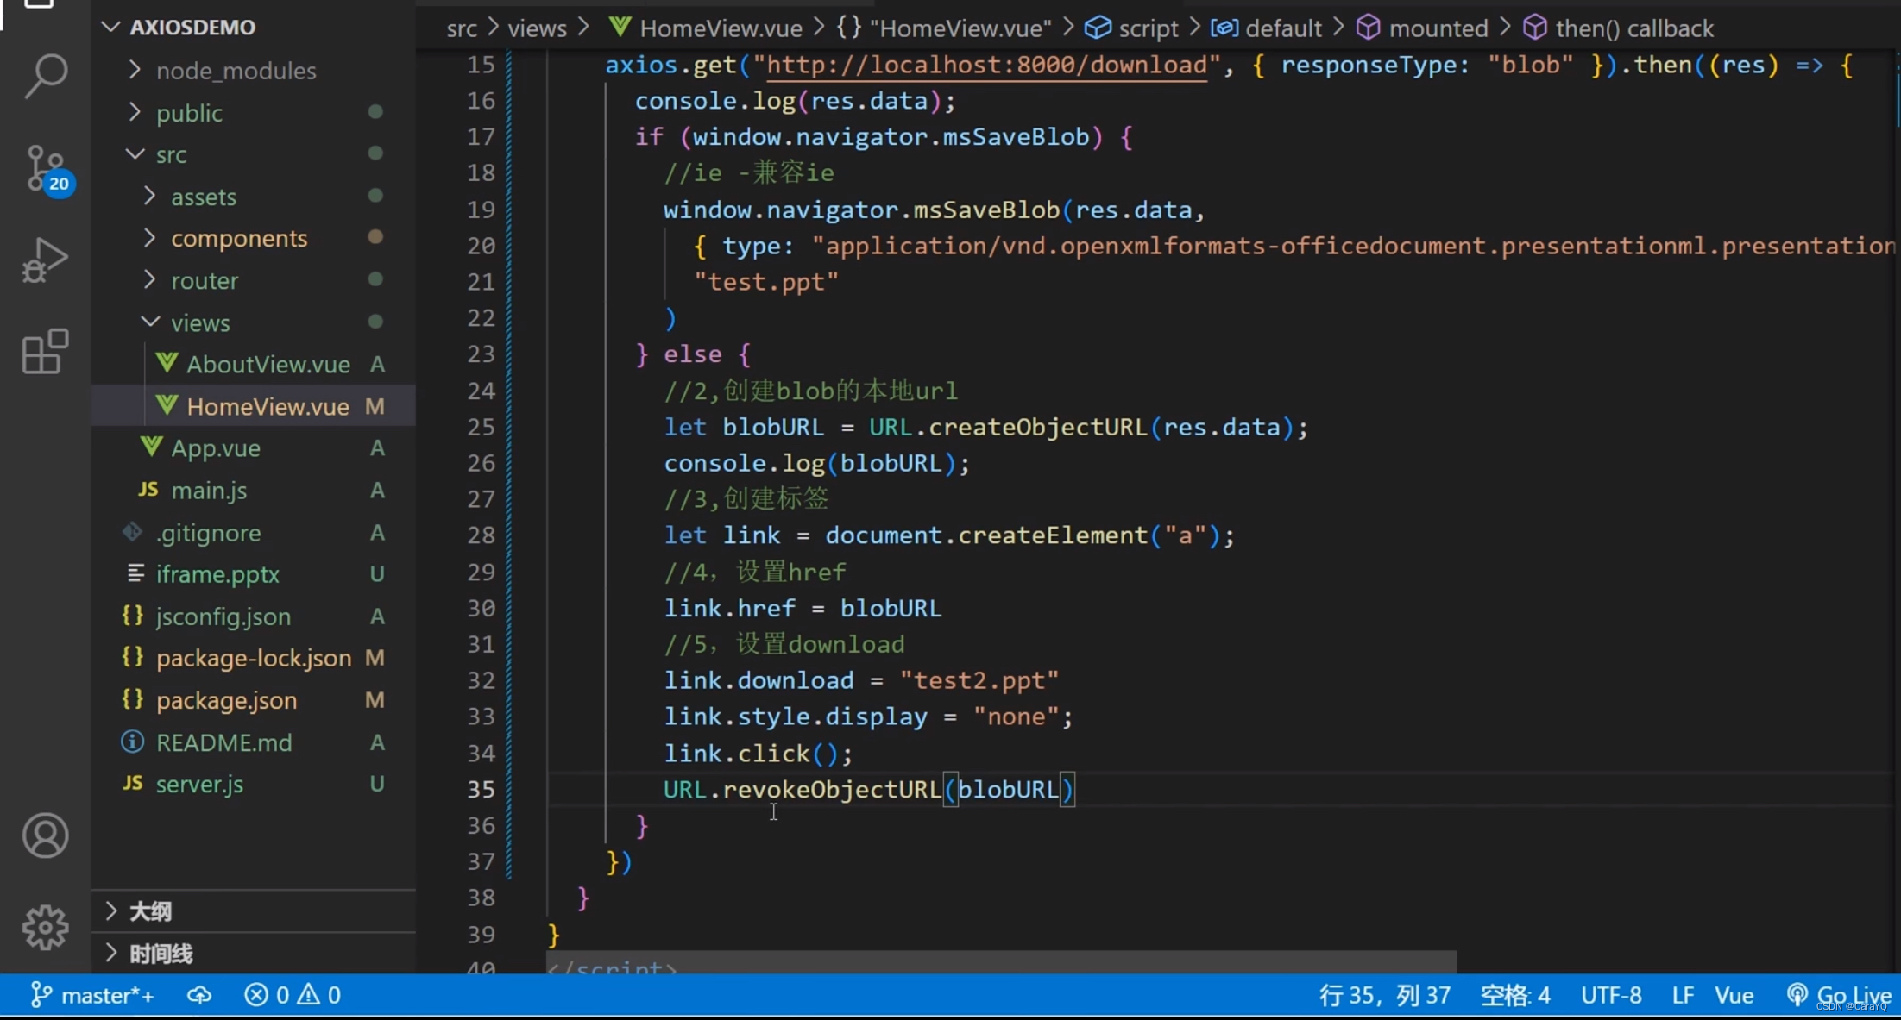Open iframe.pptx file
Screen dimensions: 1901x1020
click(x=254, y=574)
